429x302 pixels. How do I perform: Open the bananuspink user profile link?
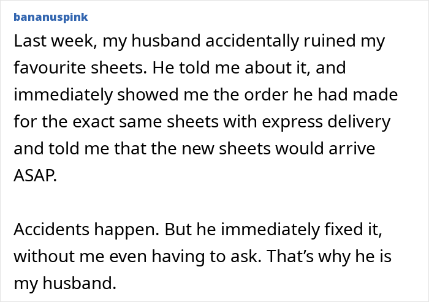point(51,17)
